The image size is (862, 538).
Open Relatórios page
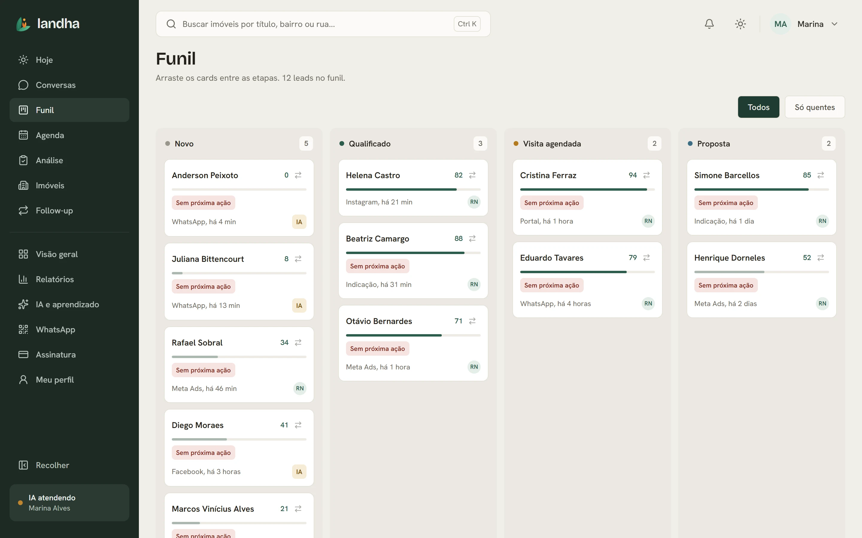click(x=69, y=279)
